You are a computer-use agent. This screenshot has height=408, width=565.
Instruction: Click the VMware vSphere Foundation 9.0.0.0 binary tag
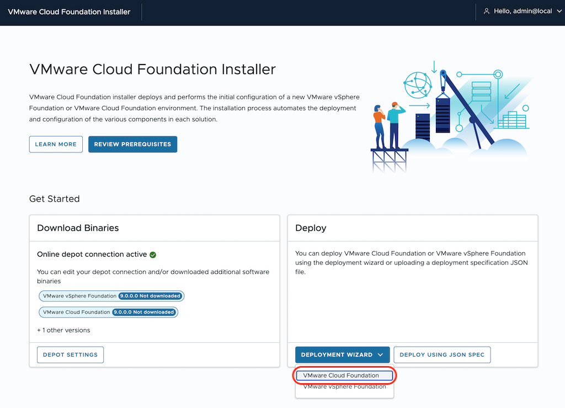point(111,296)
